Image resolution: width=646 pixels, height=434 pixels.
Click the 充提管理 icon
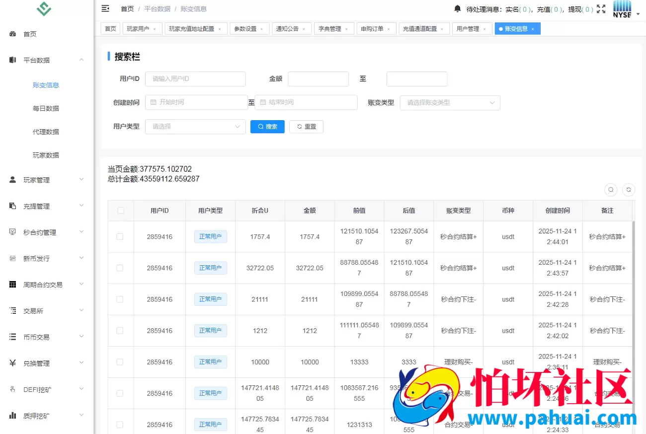(13, 206)
